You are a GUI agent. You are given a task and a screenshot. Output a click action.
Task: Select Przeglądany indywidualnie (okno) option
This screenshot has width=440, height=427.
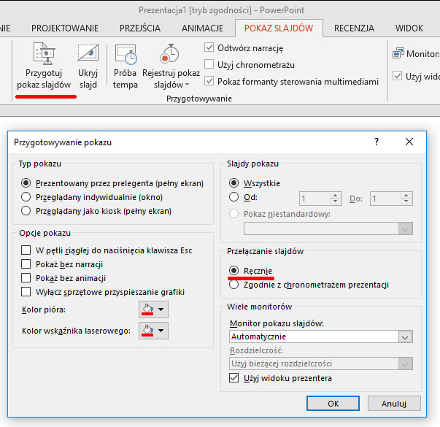26,197
